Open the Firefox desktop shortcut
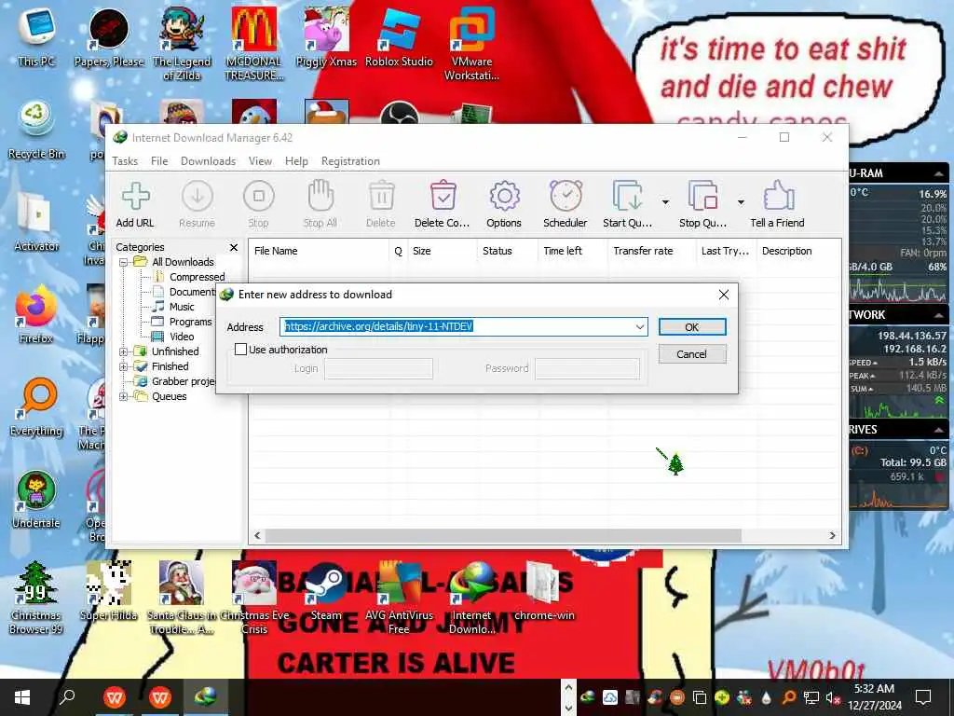The image size is (954, 716). (36, 313)
